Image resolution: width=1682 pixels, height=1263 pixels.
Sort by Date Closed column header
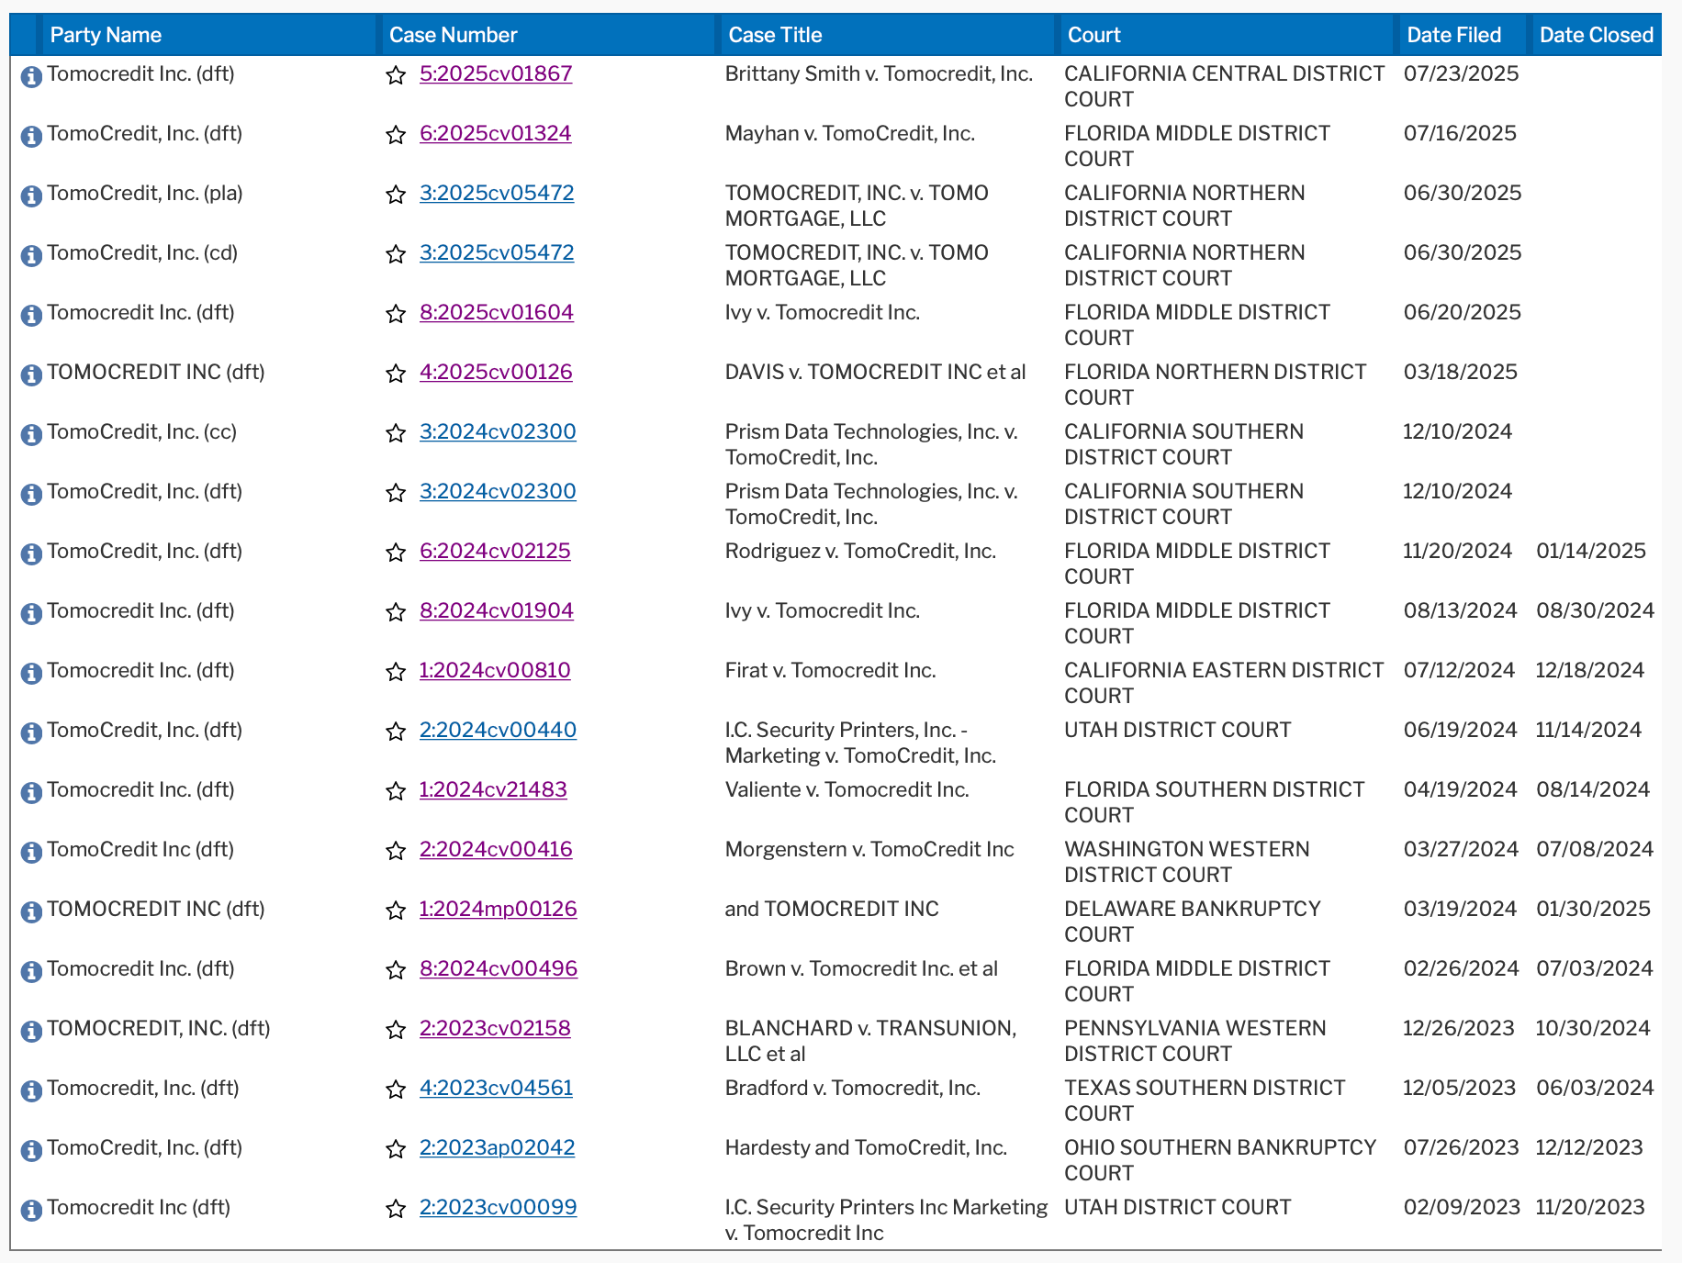1597,35
